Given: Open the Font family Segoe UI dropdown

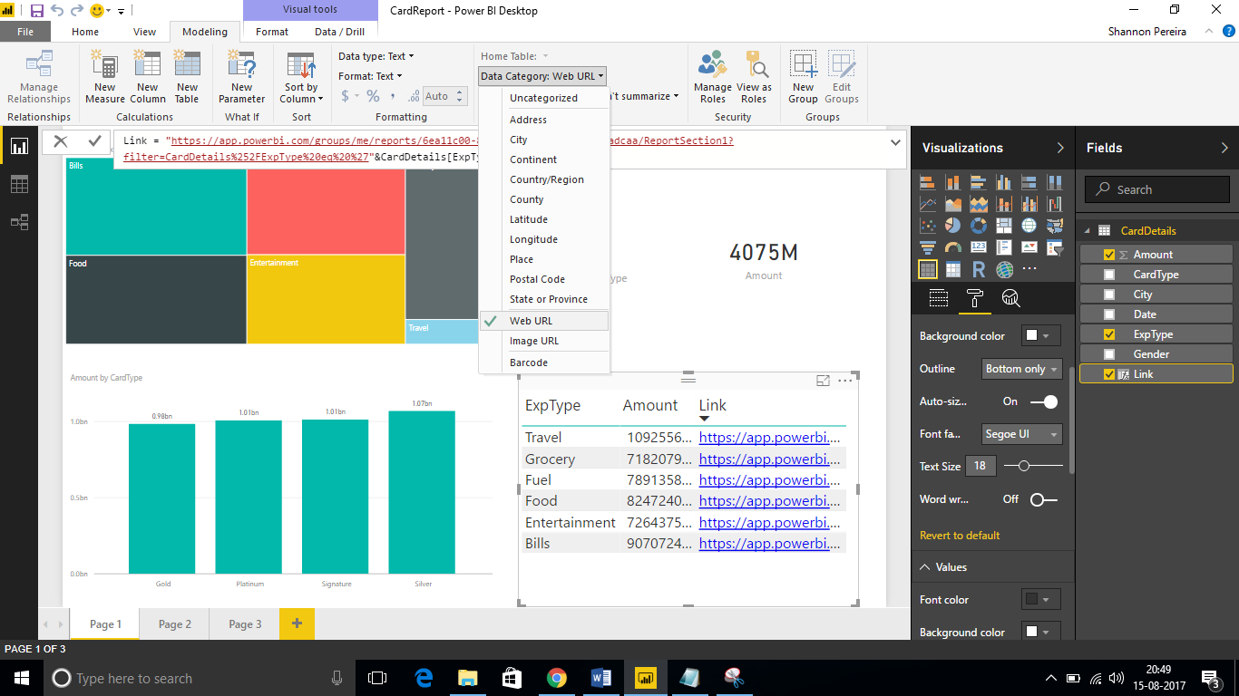Looking at the screenshot, I should click(x=1022, y=434).
